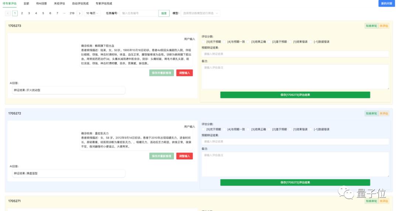Click the 备注 textarea of task 1705273

click(x=295, y=77)
